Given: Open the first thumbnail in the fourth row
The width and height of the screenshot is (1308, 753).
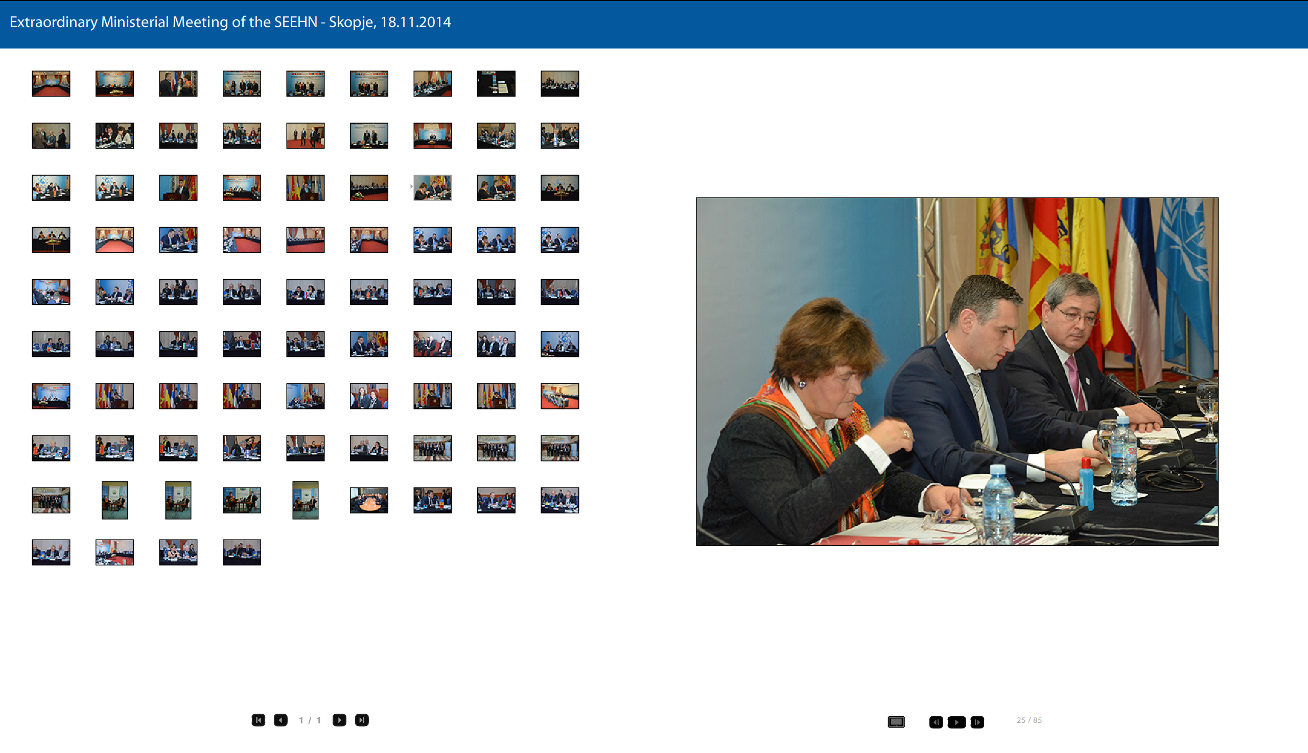Looking at the screenshot, I should click(51, 240).
